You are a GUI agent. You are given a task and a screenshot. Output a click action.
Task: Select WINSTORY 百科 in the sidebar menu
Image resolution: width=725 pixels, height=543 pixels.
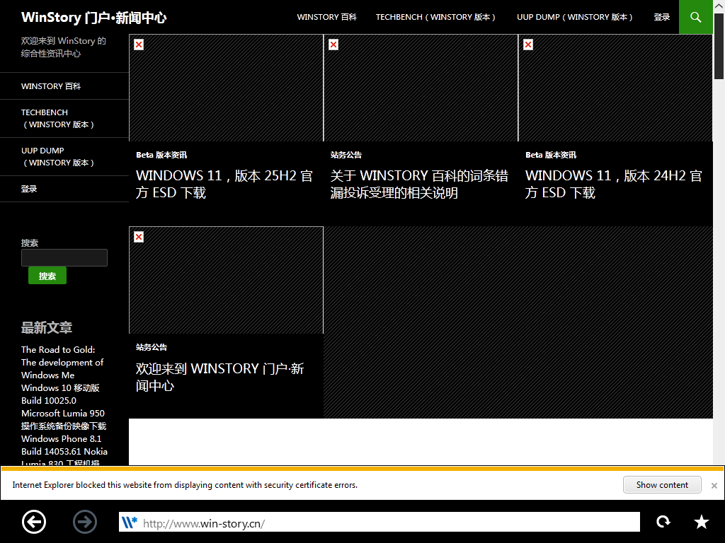pos(64,86)
